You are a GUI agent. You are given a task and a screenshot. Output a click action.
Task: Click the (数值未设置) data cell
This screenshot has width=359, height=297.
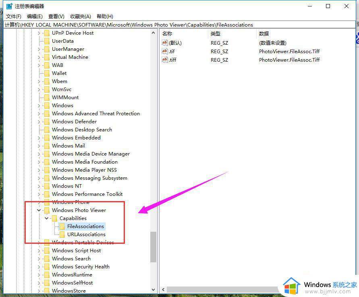coord(272,43)
